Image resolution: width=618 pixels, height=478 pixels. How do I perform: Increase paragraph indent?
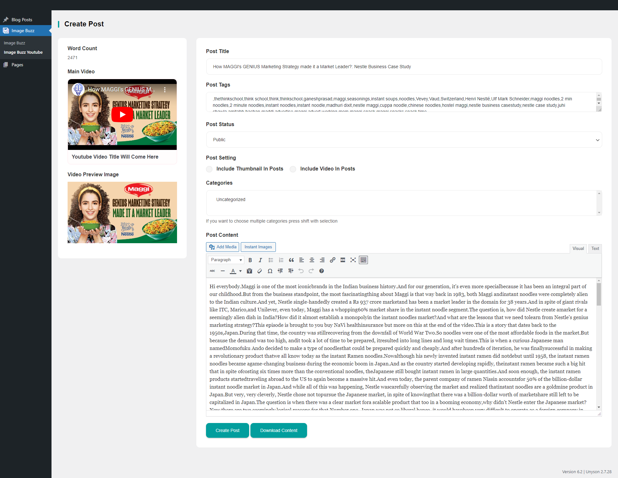291,271
